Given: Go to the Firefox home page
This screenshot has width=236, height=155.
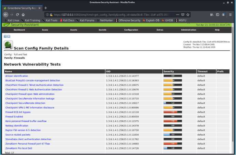Looking at the screenshot, I should pyautogui.click(x=23, y=15).
